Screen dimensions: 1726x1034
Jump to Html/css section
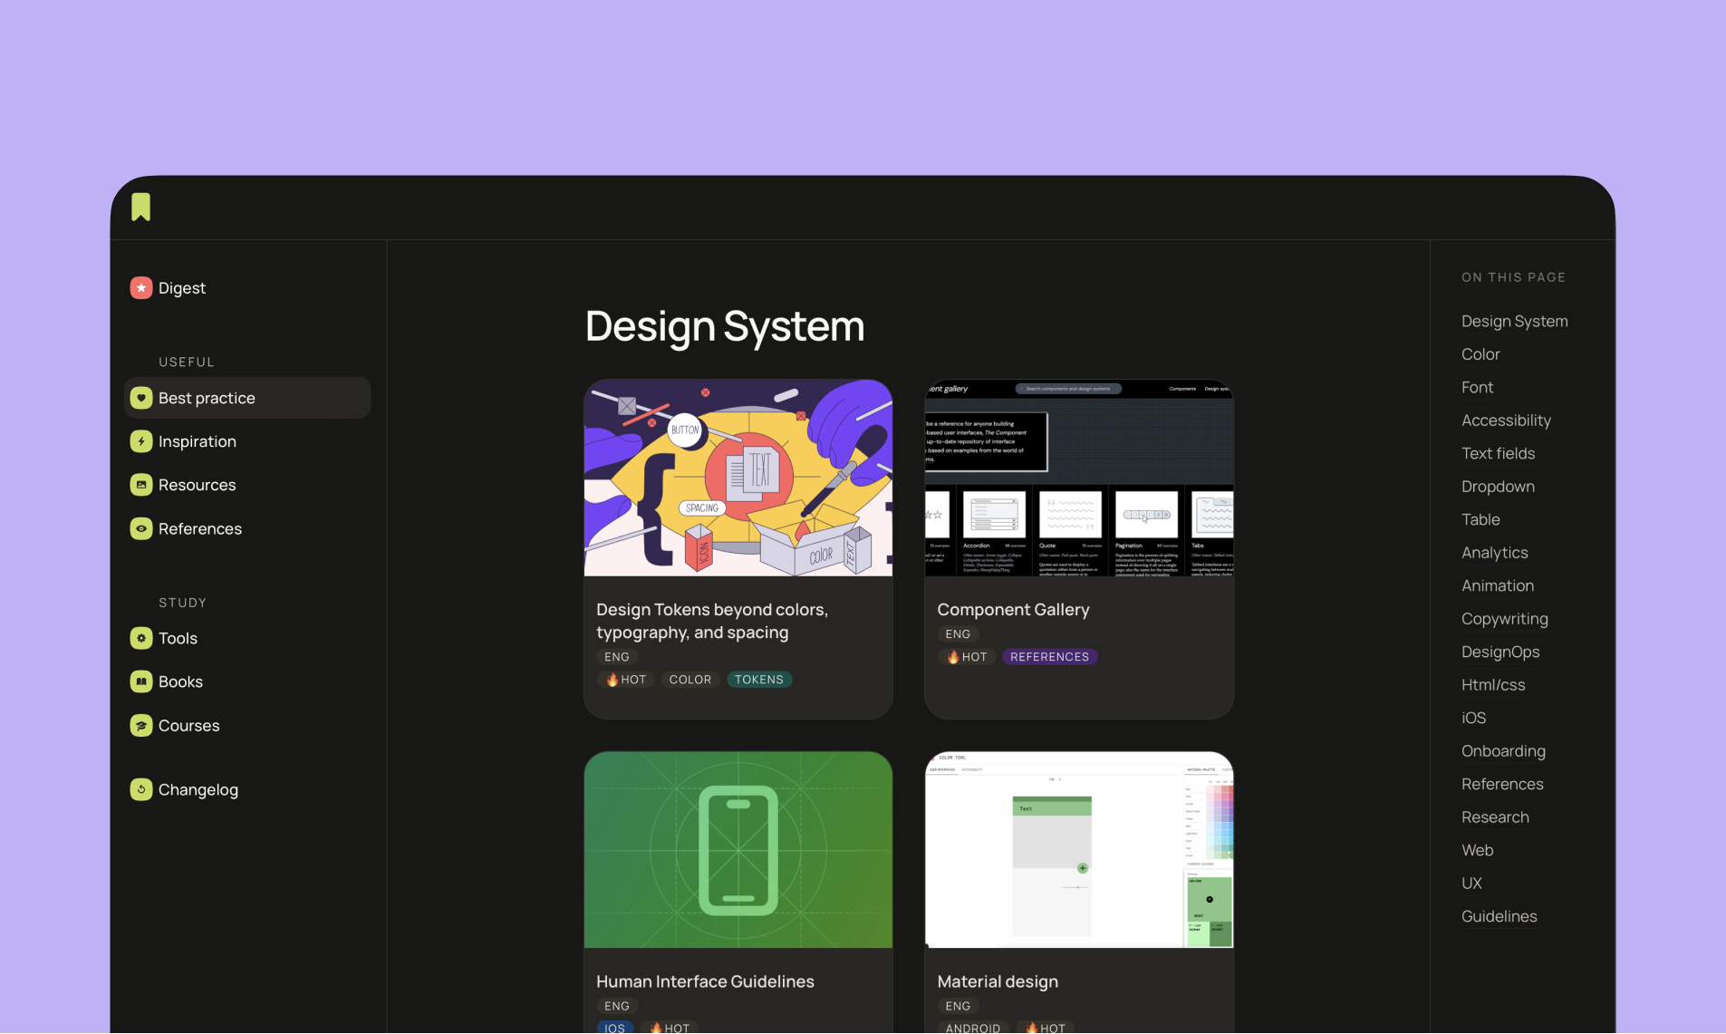coord(1493,685)
